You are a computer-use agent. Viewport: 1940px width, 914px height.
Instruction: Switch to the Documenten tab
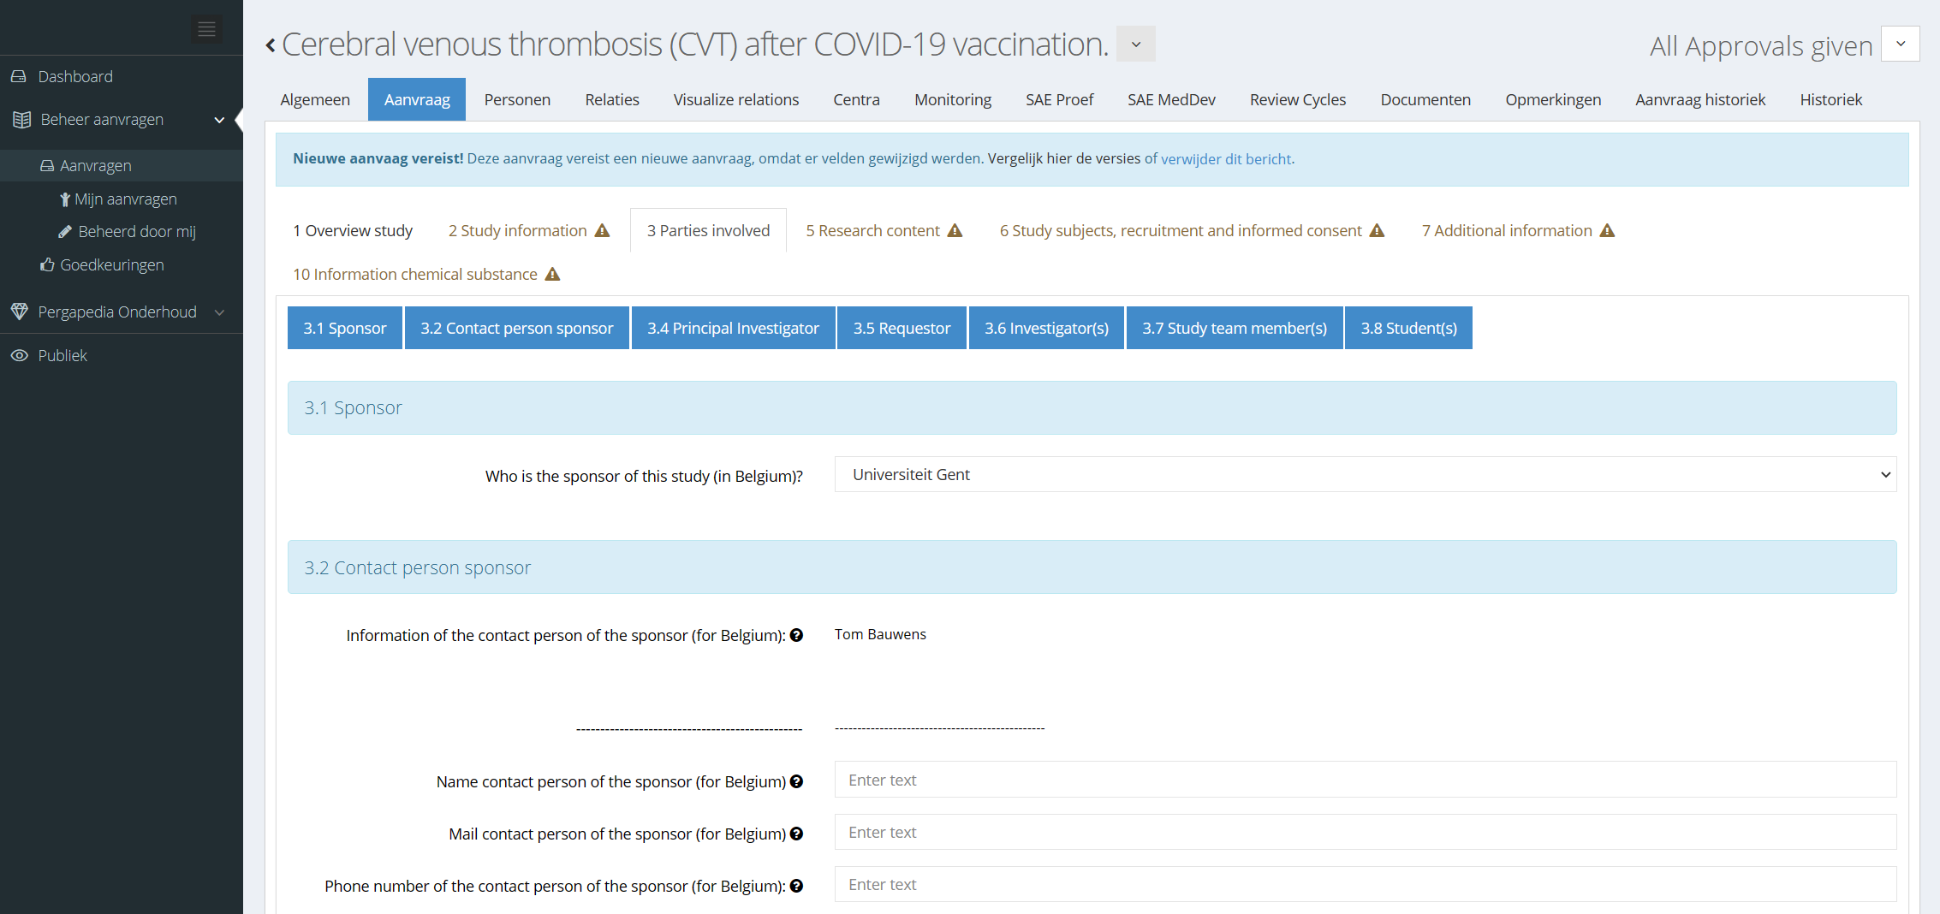pyautogui.click(x=1425, y=99)
